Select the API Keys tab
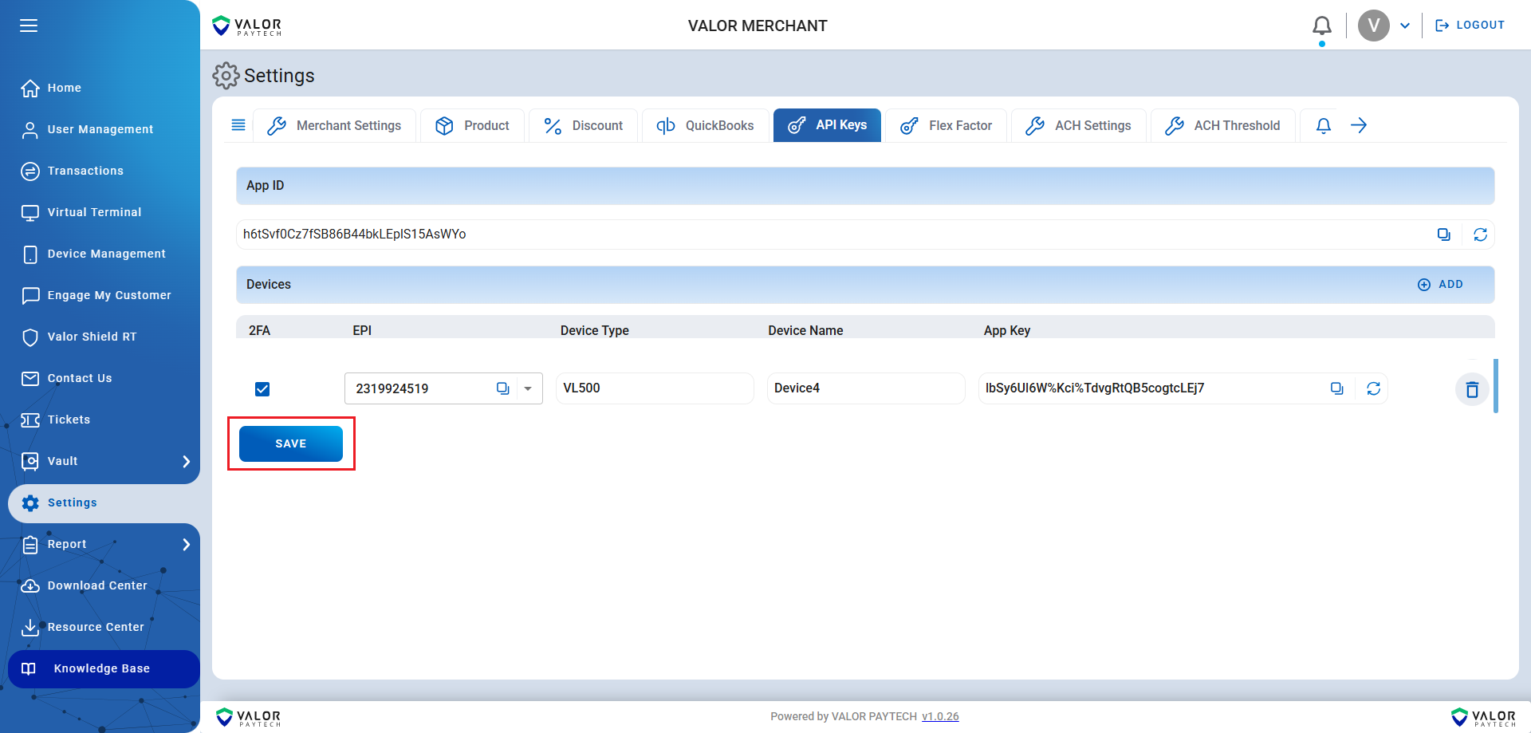 pyautogui.click(x=827, y=125)
